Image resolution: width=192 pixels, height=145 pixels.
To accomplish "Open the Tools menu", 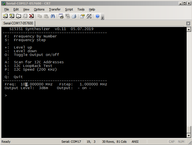I will pos(81,9).
